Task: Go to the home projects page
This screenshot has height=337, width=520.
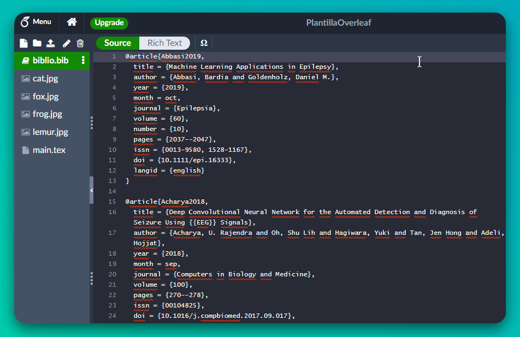Action: [72, 22]
